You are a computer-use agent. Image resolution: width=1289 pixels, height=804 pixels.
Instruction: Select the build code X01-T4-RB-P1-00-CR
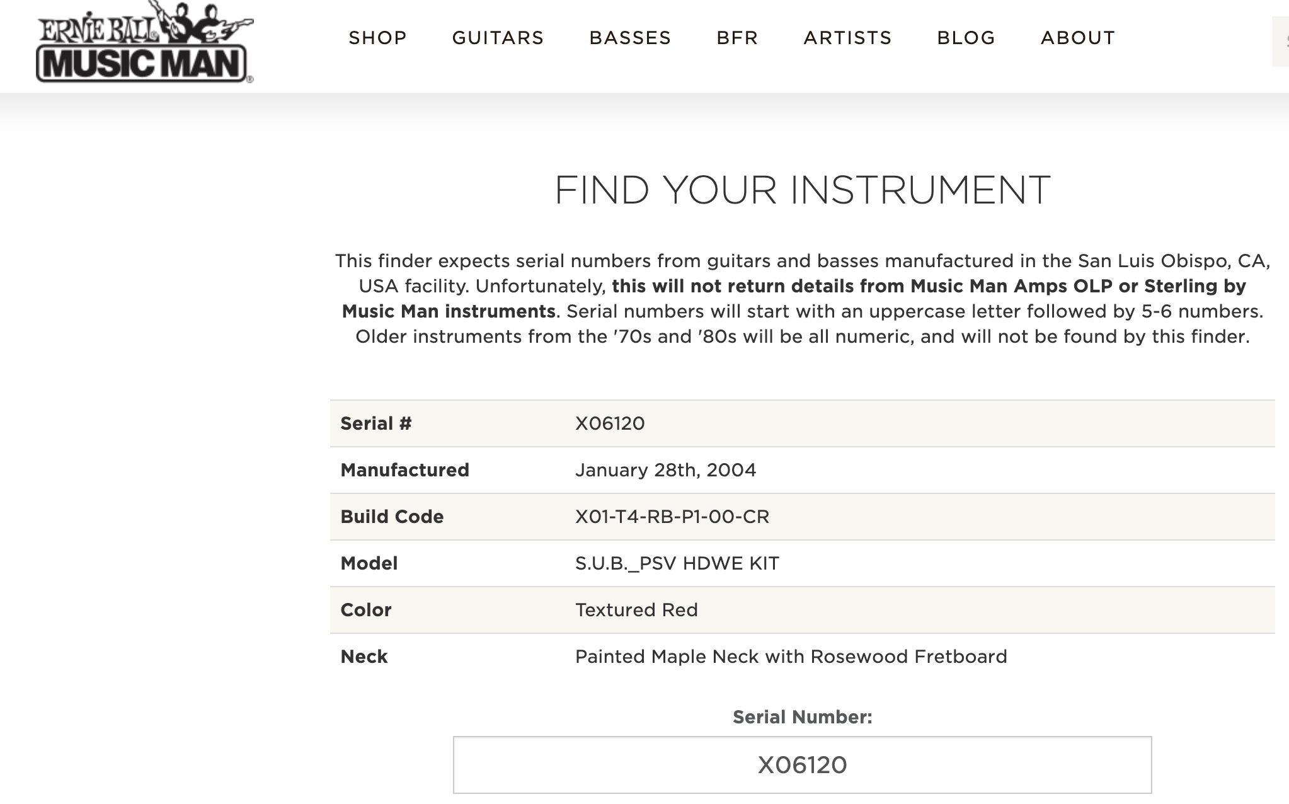tap(672, 517)
